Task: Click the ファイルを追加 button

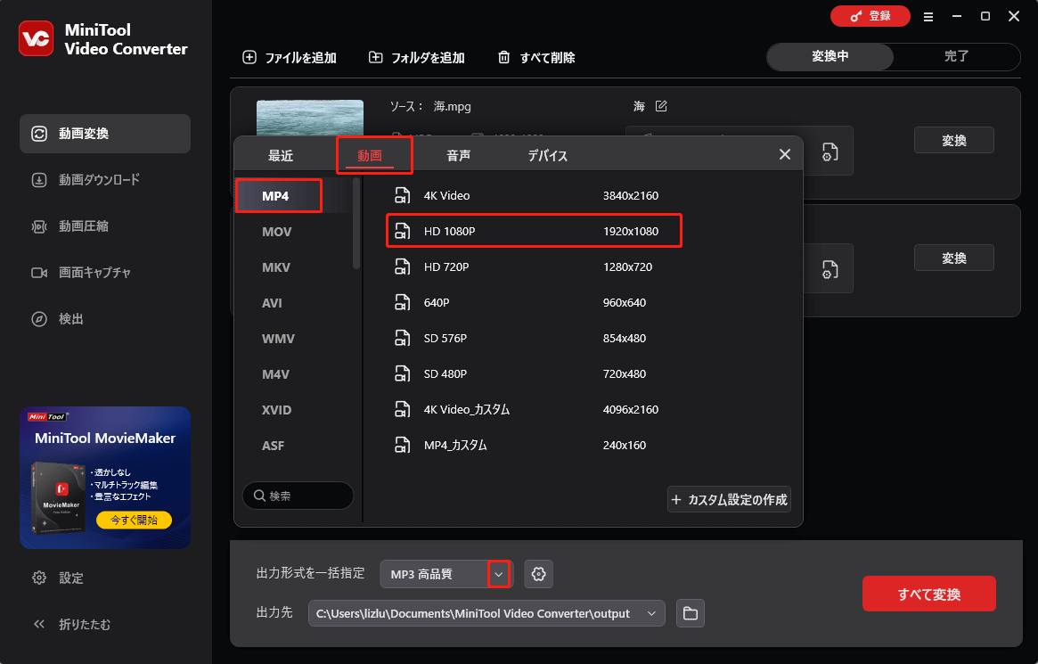Action: pos(290,58)
